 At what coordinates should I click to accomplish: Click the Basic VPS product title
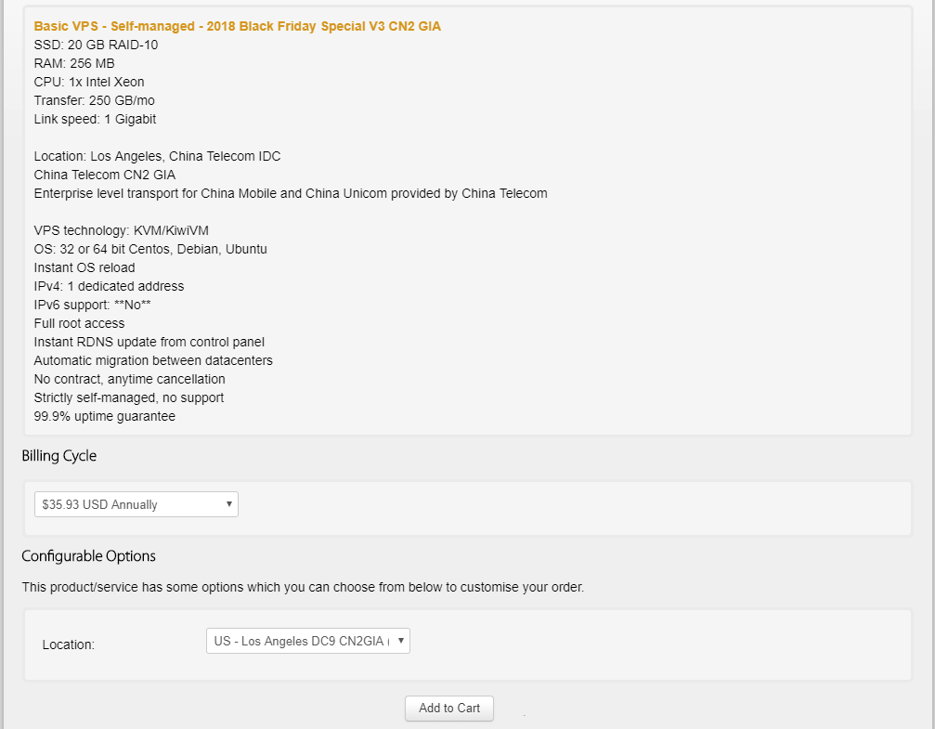click(238, 26)
